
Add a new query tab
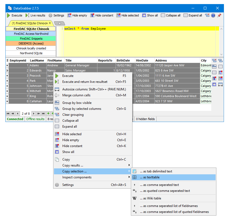(x=59, y=23)
